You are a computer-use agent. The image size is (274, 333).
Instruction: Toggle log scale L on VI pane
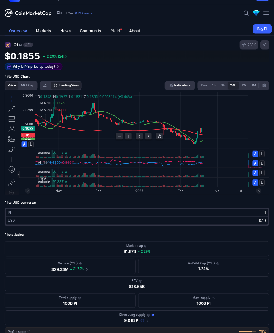click(262, 163)
